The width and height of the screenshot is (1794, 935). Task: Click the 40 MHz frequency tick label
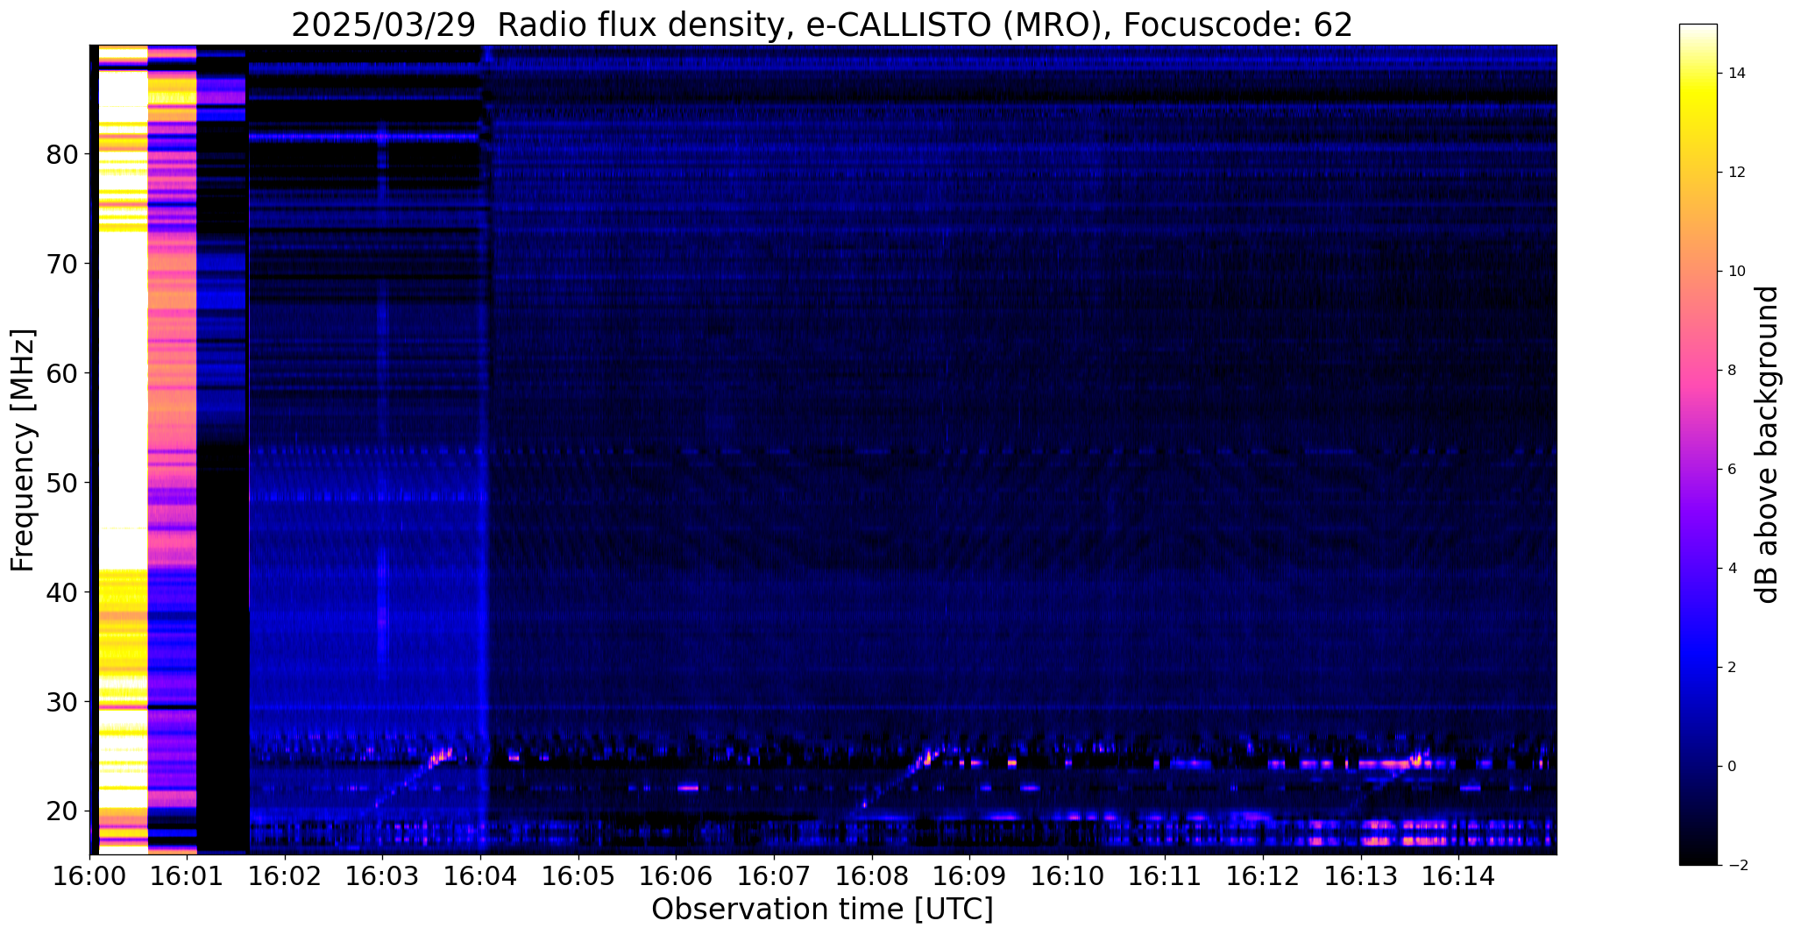(x=62, y=592)
